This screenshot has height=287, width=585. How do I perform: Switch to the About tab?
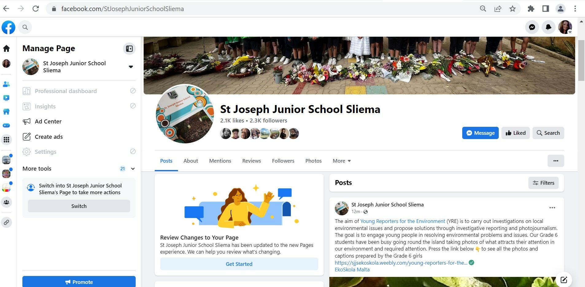(x=191, y=161)
